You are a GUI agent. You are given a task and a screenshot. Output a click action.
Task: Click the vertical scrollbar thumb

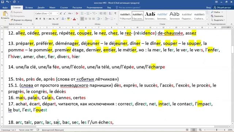tap(233, 49)
